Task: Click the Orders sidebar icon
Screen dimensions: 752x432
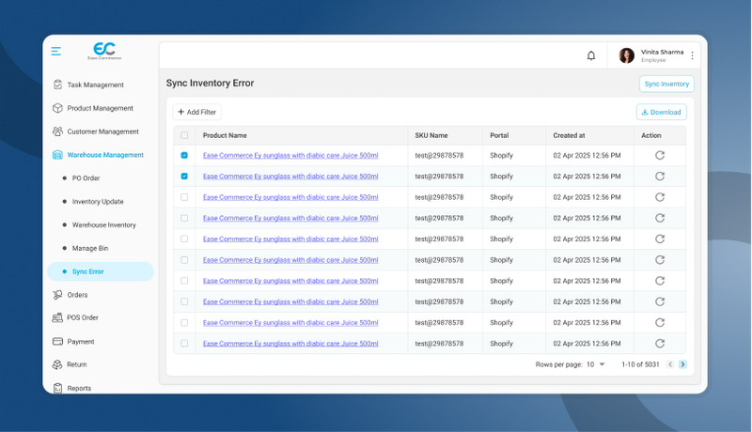Action: point(57,295)
